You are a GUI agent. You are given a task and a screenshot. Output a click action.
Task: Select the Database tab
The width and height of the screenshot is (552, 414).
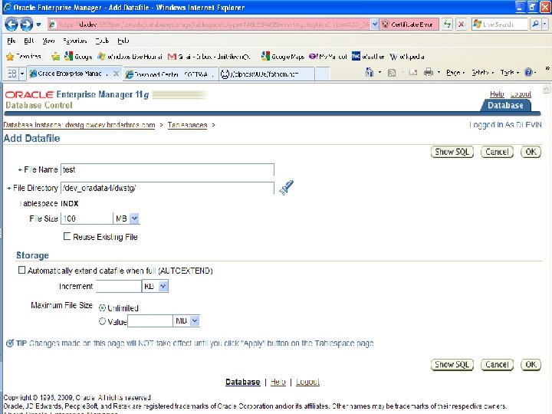point(505,105)
